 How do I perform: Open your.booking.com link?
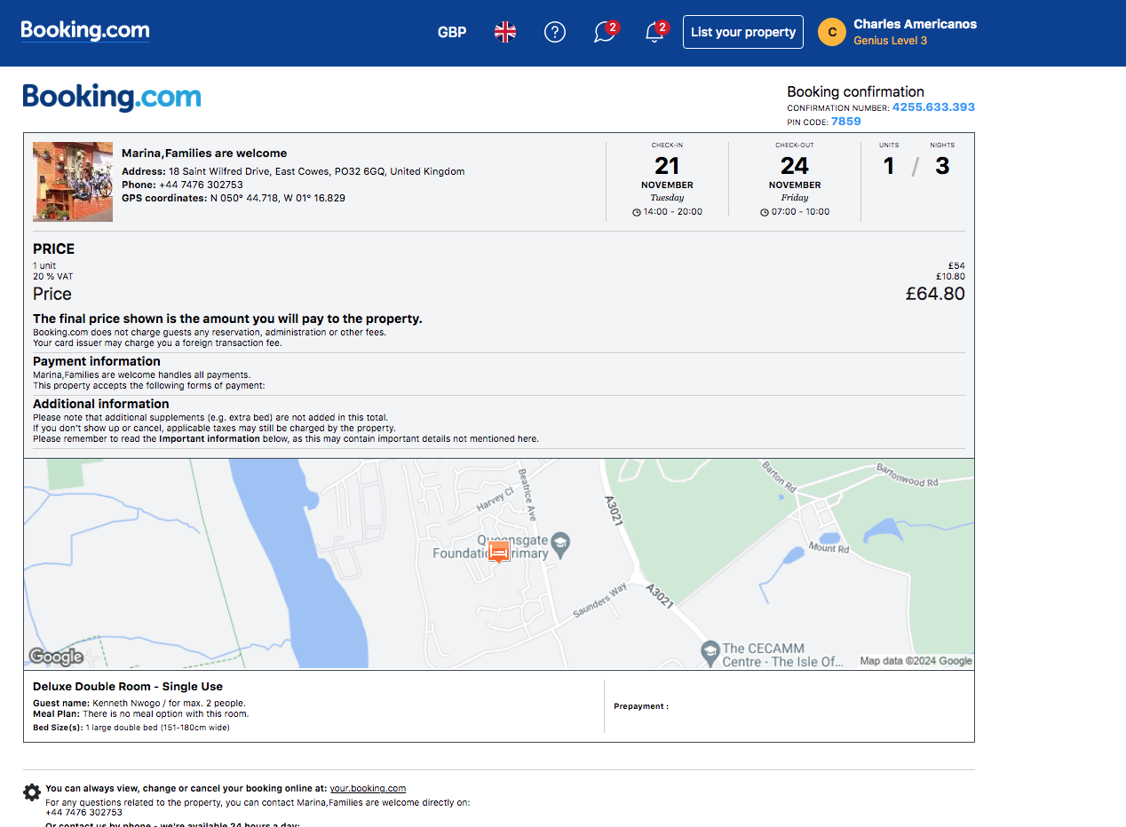coord(368,788)
